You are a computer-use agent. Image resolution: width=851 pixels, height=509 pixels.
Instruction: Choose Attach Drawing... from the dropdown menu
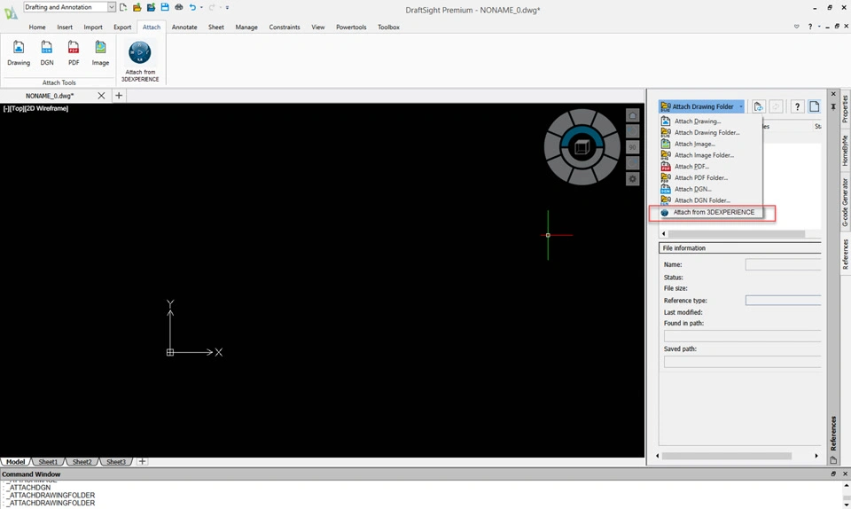[709, 121]
